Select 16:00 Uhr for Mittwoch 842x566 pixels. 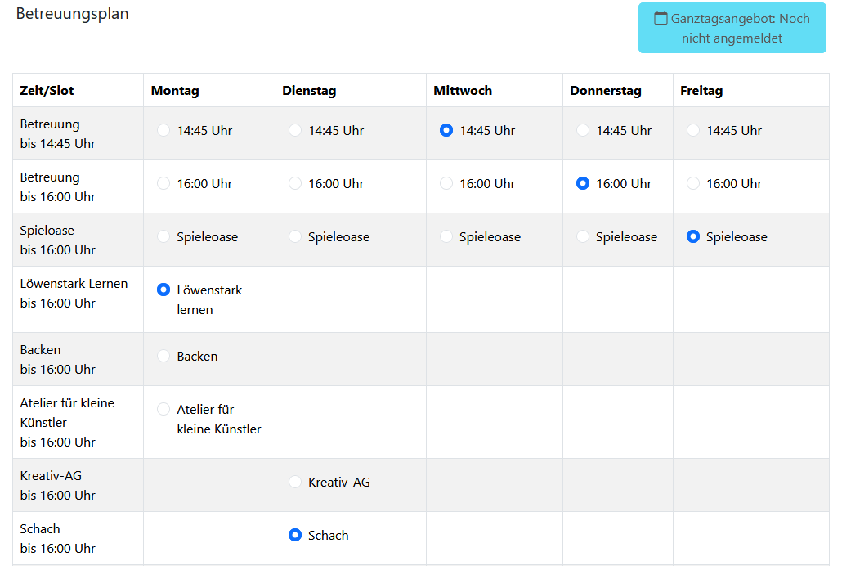pos(446,183)
